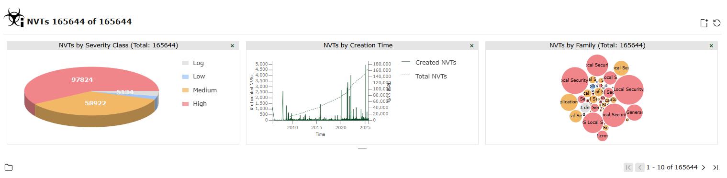
Task: Click the Microsoft bubble at chart bottom
Action: [x=603, y=135]
